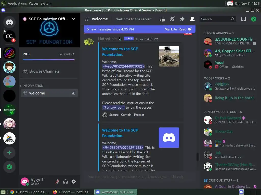This screenshot has height=195, width=261.
Task: Select the SCP Foundation server icon
Action: [9, 53]
